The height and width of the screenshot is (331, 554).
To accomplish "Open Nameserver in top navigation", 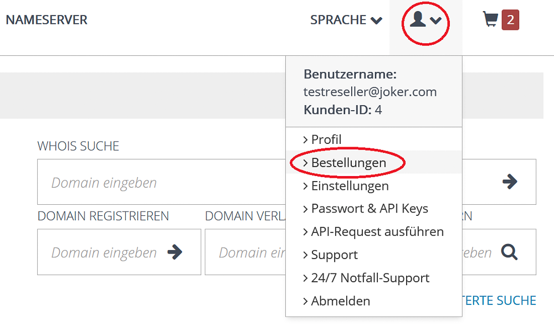I will tap(47, 20).
